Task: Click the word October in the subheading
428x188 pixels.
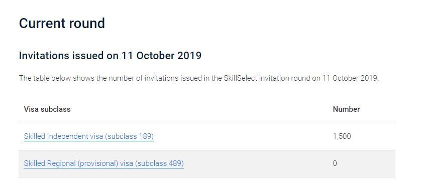Action: [x=156, y=56]
